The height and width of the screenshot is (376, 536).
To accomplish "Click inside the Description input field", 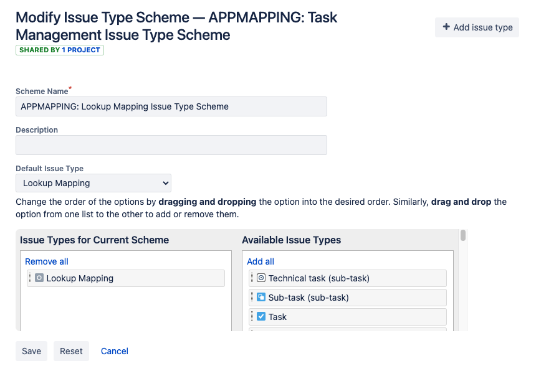I will coord(171,145).
